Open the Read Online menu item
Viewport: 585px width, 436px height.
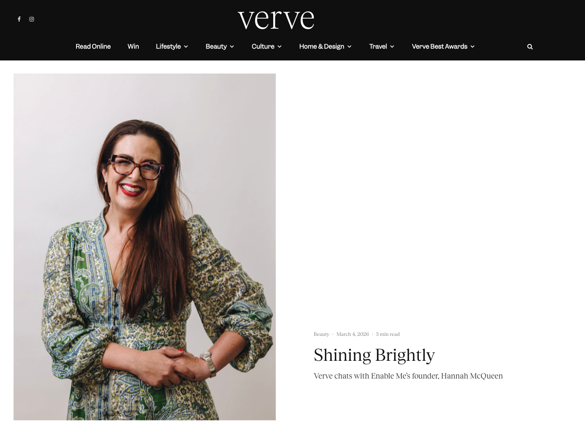click(93, 46)
